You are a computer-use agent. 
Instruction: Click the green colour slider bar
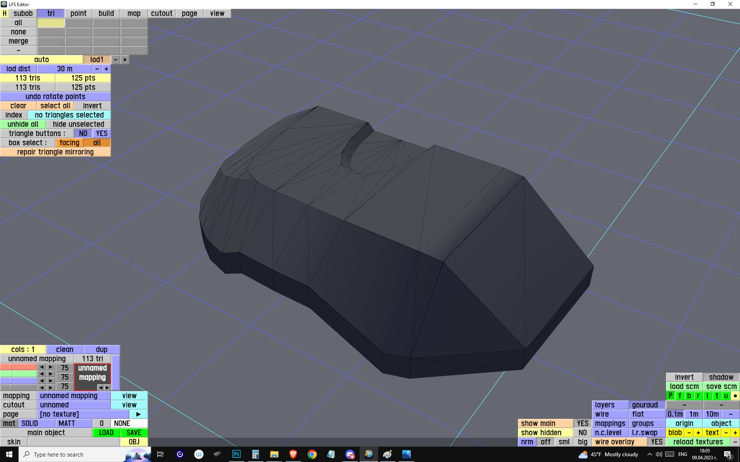pos(18,374)
